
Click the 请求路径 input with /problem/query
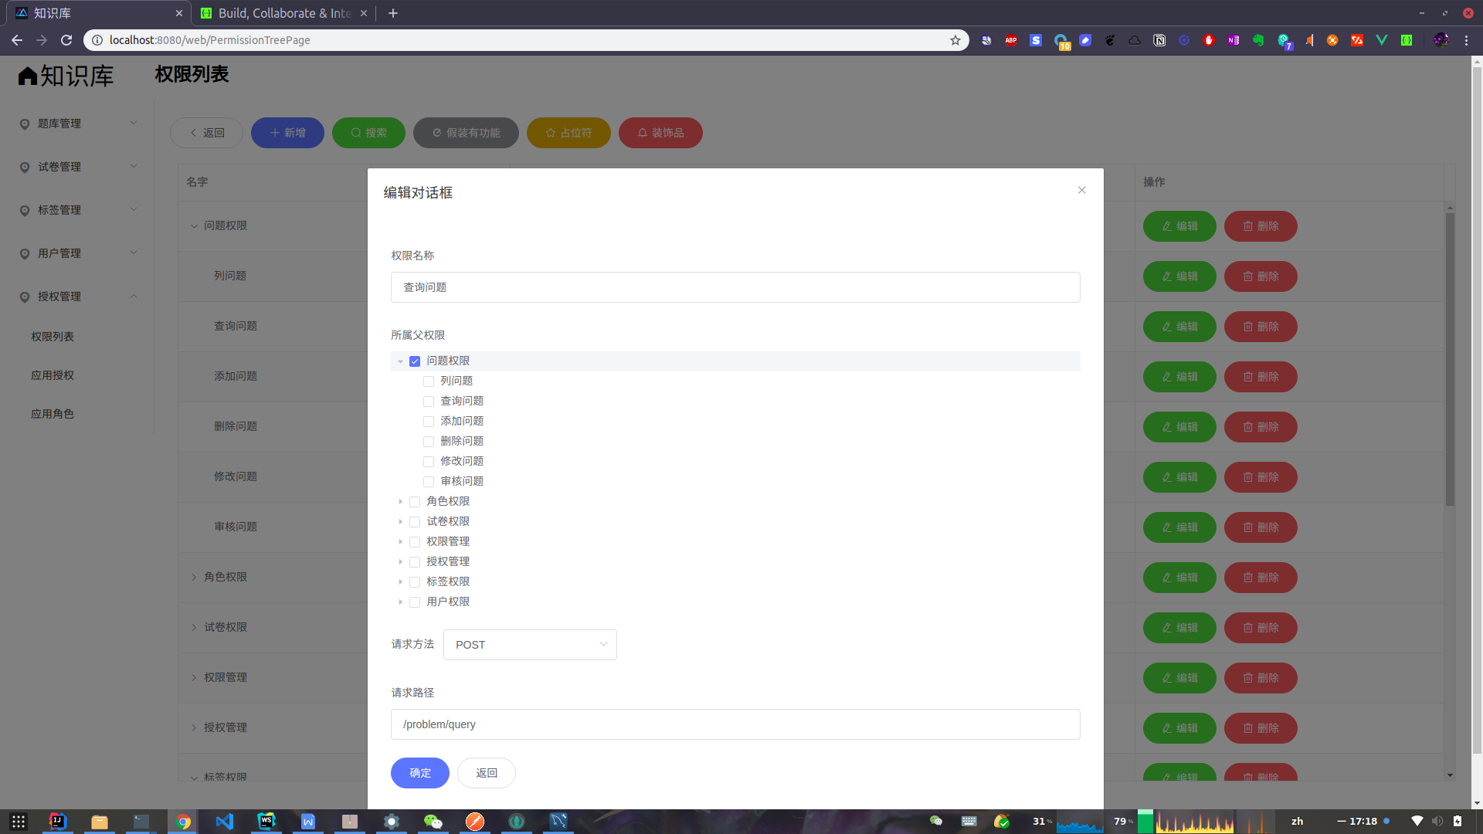coord(735,724)
